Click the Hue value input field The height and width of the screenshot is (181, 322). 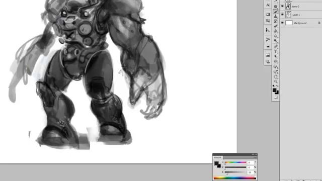pos(251,162)
